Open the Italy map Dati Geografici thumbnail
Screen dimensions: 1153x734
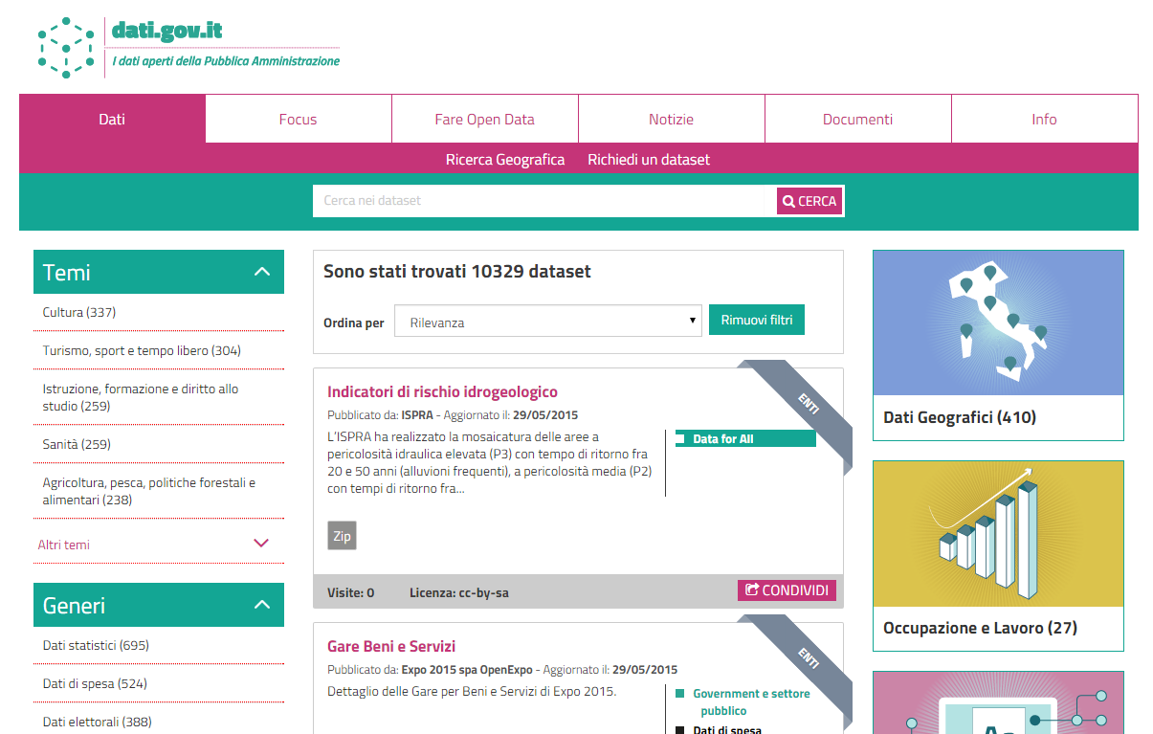pos(998,323)
